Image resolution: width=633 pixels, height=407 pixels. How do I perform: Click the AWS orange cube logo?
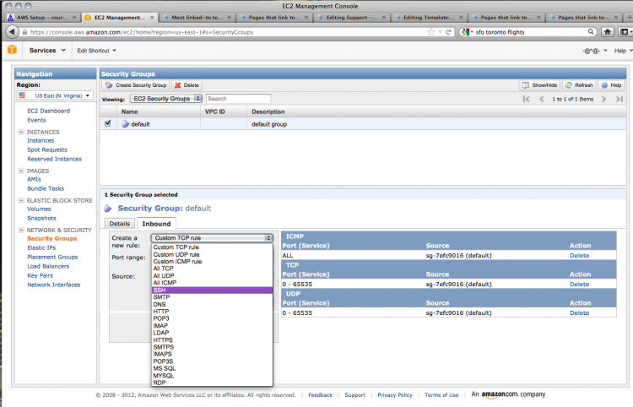12,50
